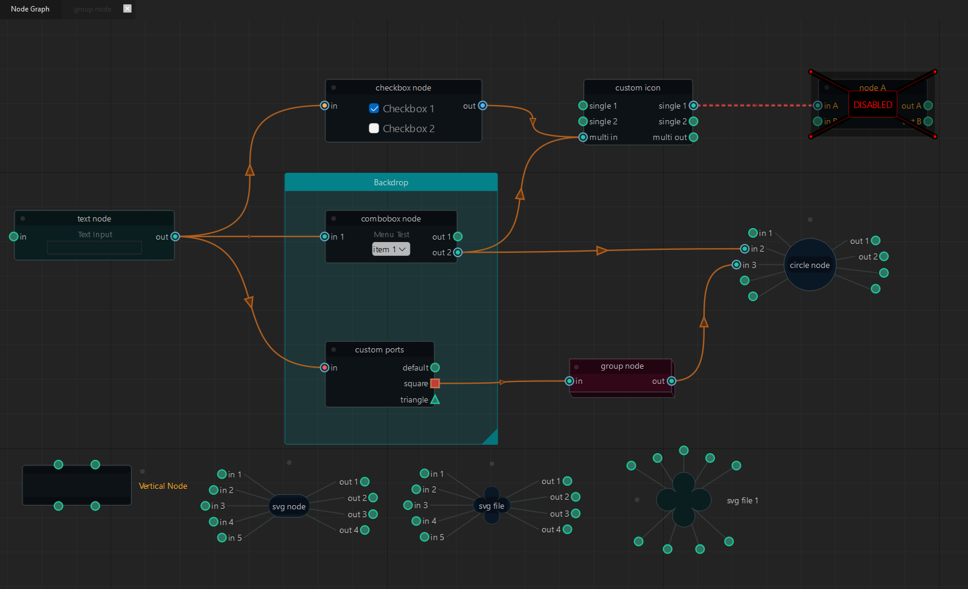
Task: Click the DISABLED label on node A
Action: (x=872, y=105)
